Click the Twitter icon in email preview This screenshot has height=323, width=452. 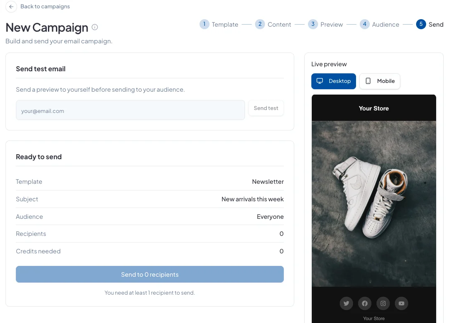(x=346, y=303)
